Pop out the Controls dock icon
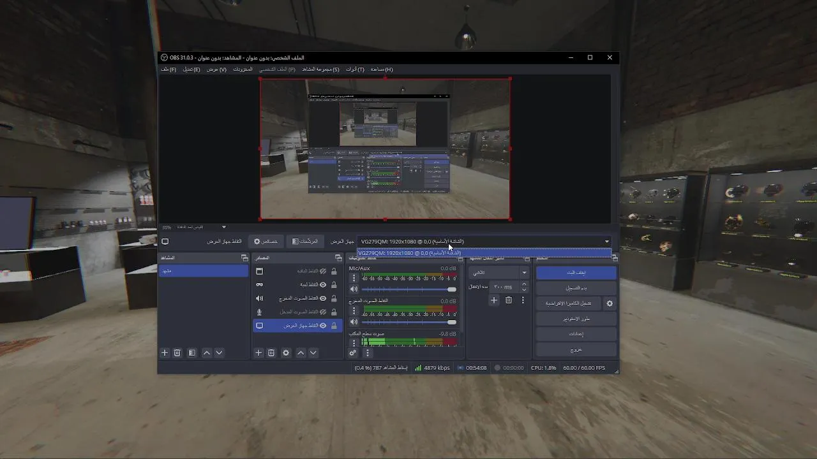The image size is (817, 459). pos(615,258)
